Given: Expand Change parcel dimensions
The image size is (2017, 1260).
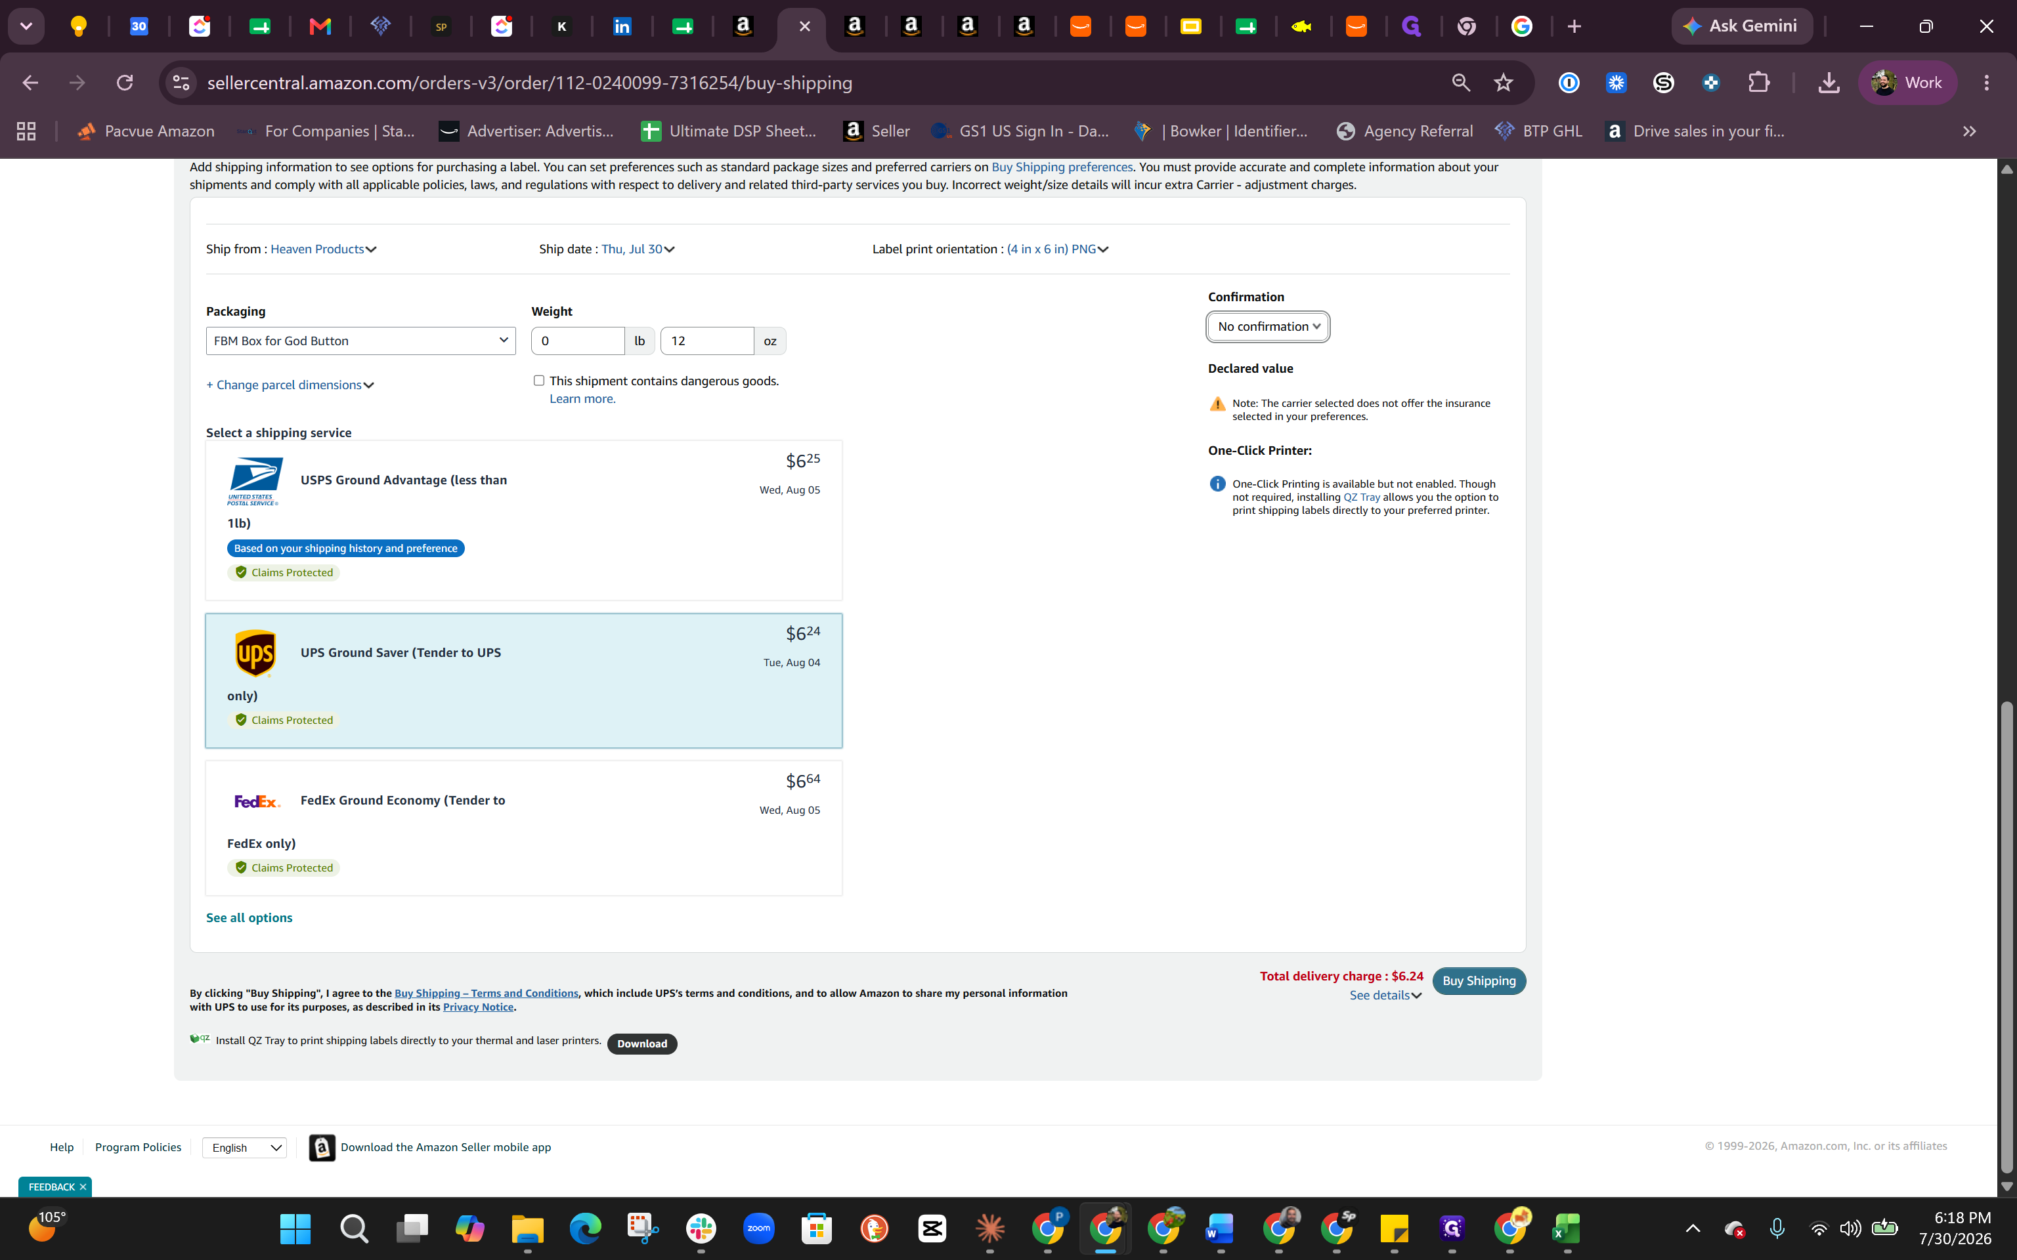Looking at the screenshot, I should (x=290, y=385).
